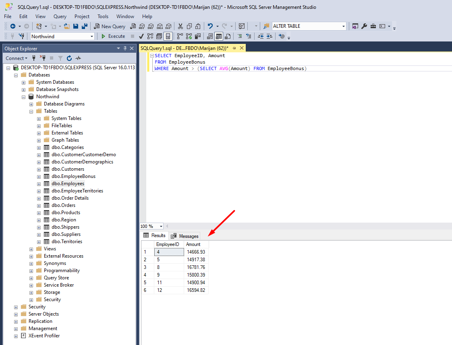Click the Find in Files icon
The width and height of the screenshot is (452, 345).
[266, 26]
